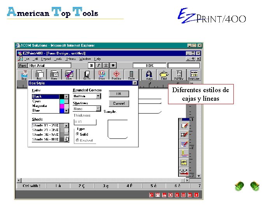Image resolution: width=280 pixels, height=210 pixels.
Task: Choose Shade 11 - 20% entry
Action: click(x=45, y=125)
